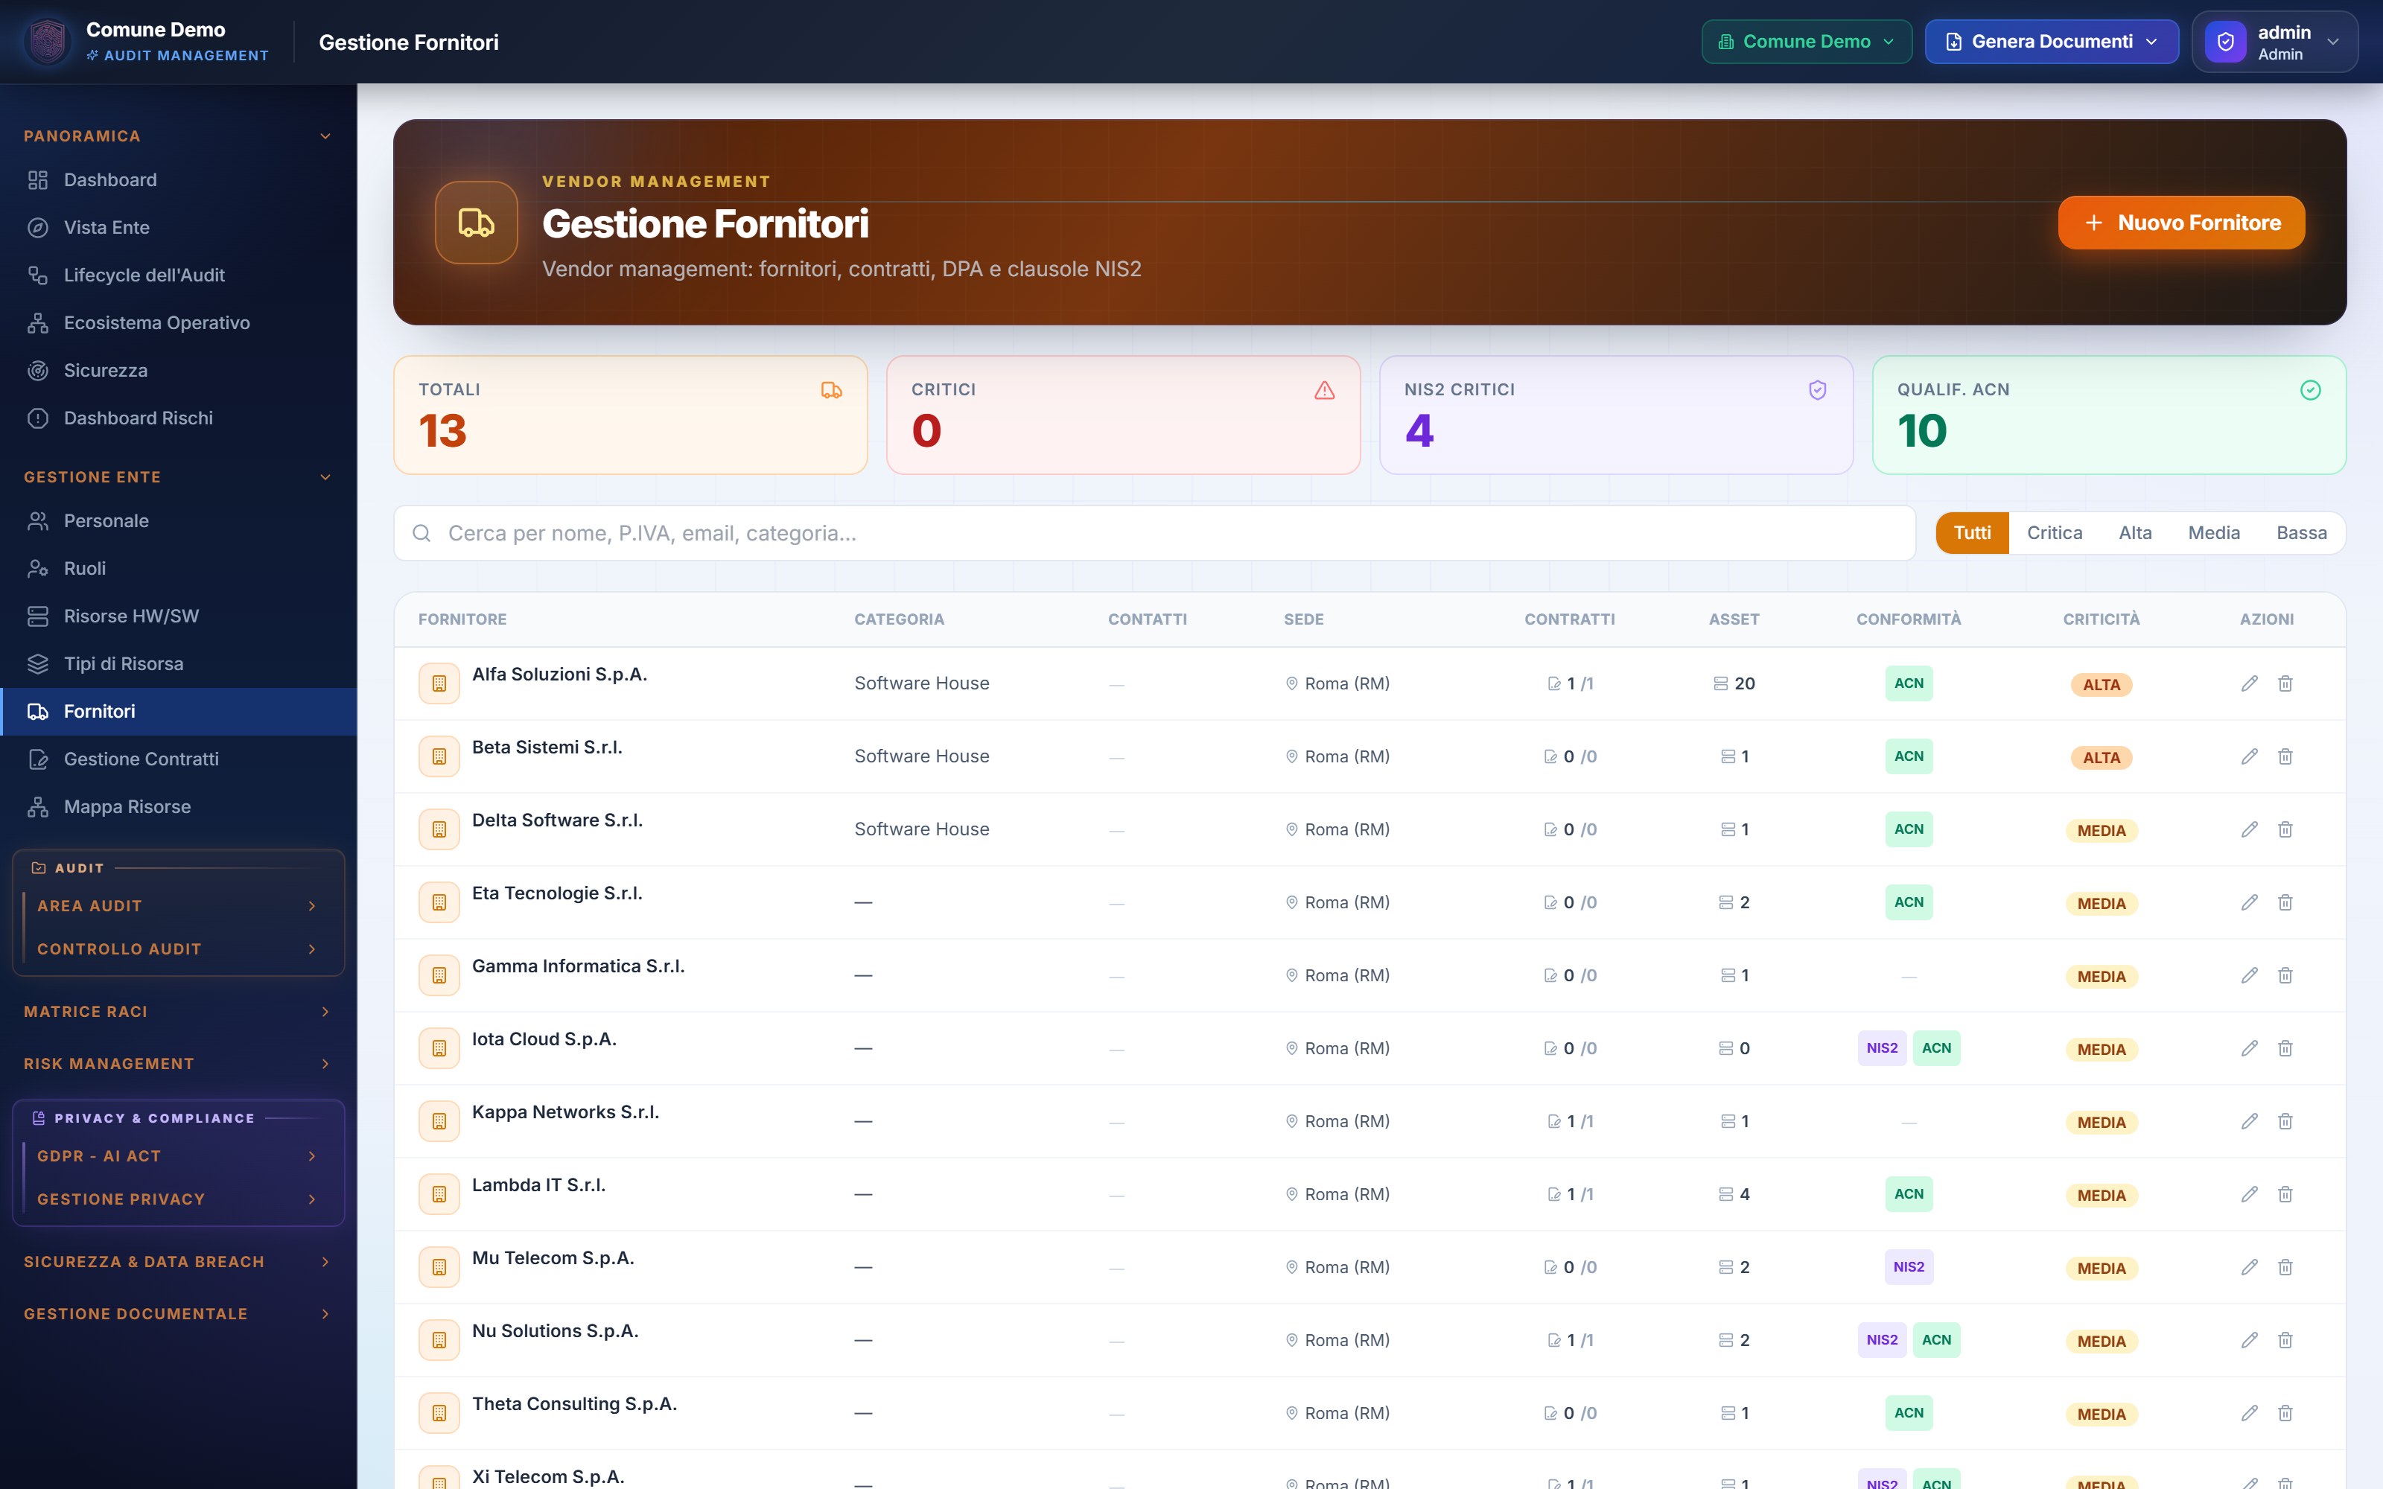
Task: Click the edit pencil for Alfa Soluzioni S.p.A.
Action: [x=2249, y=683]
